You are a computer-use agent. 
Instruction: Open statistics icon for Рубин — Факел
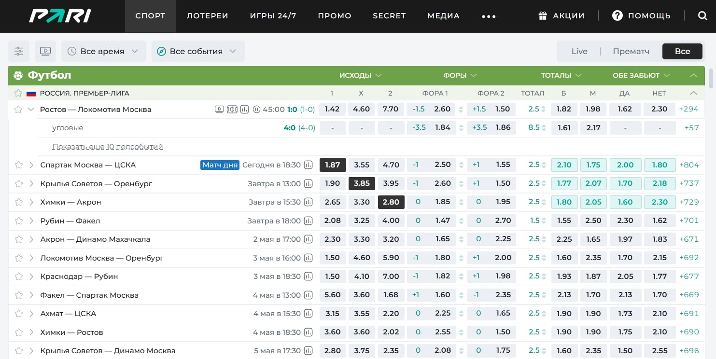click(308, 221)
